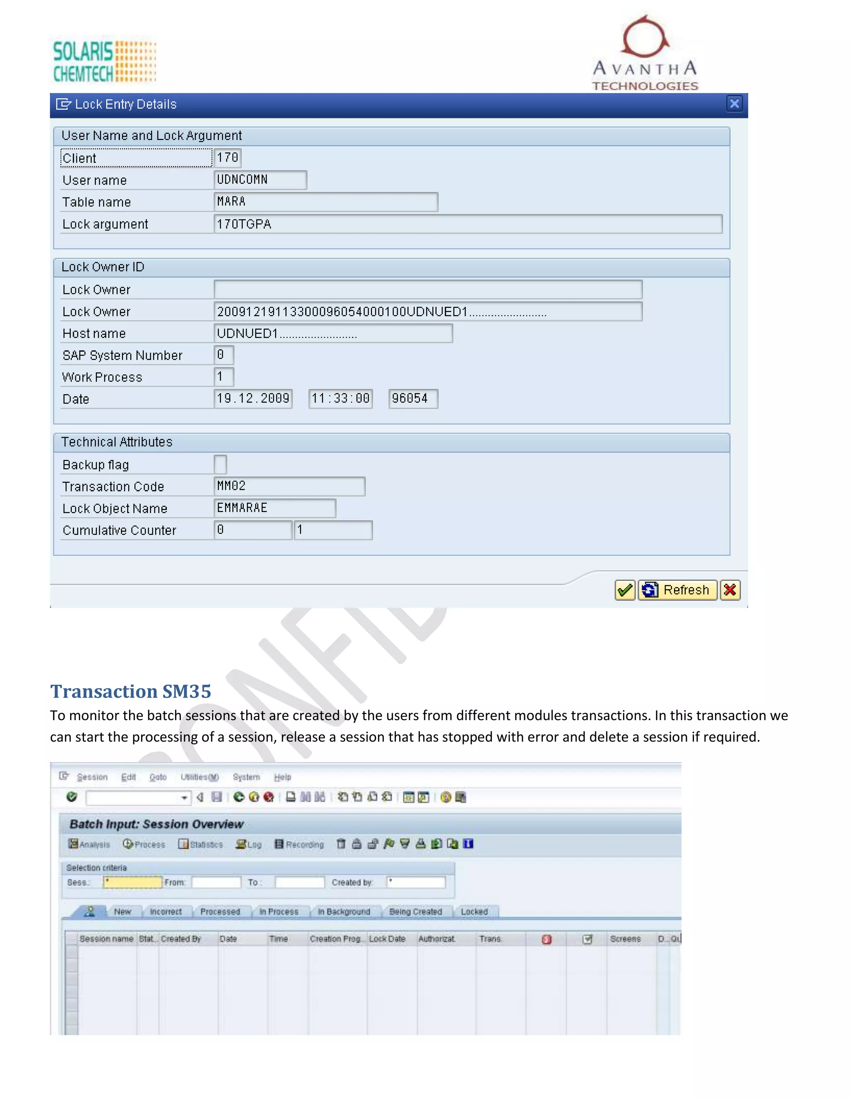Select the Being Created tab
This screenshot has width=850, height=1100.
point(415,912)
